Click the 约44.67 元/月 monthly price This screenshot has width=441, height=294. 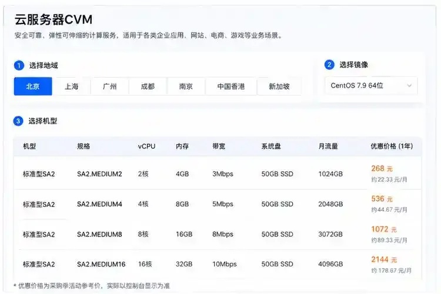[389, 209]
